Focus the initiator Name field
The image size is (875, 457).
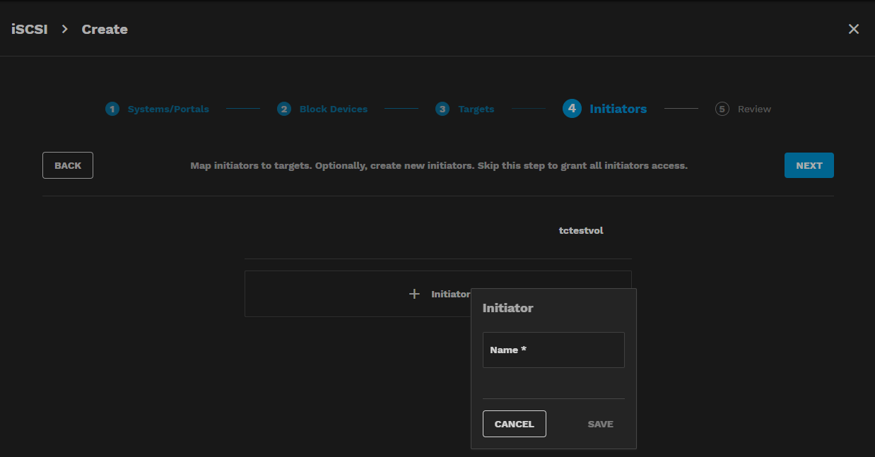pyautogui.click(x=553, y=350)
